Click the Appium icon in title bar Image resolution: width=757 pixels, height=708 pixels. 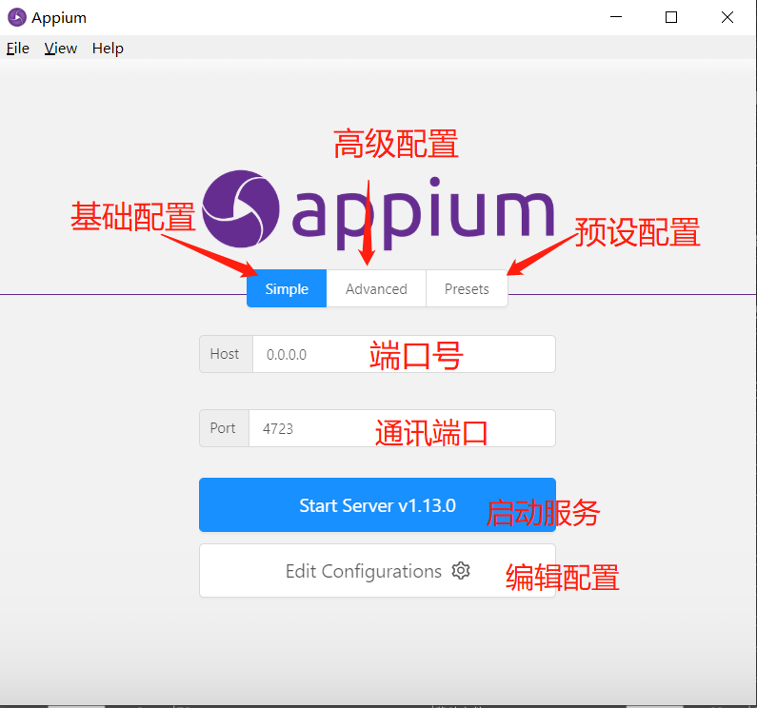[17, 17]
